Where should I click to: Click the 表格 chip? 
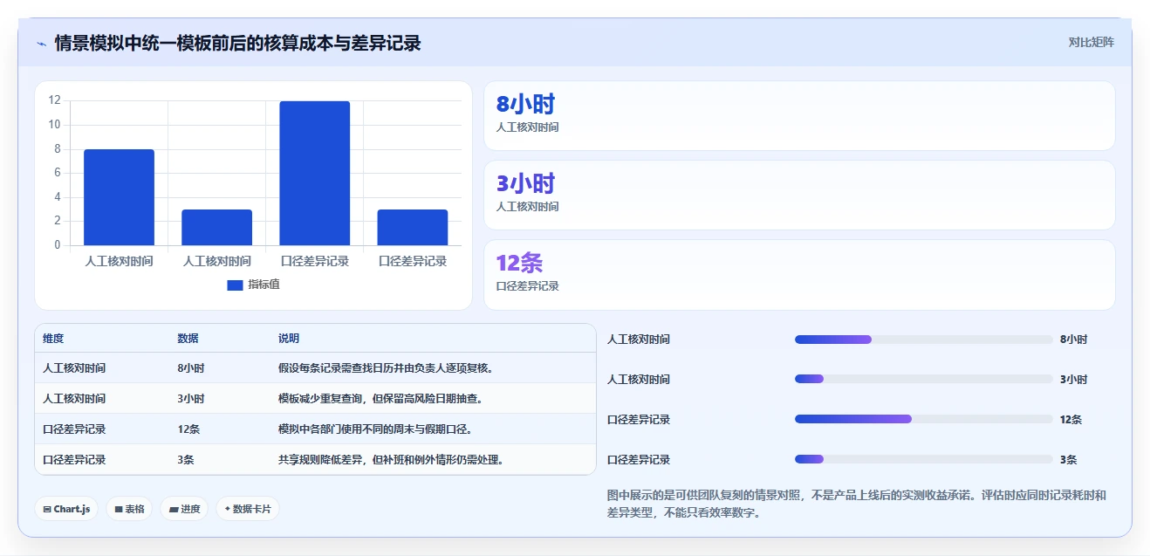click(129, 509)
